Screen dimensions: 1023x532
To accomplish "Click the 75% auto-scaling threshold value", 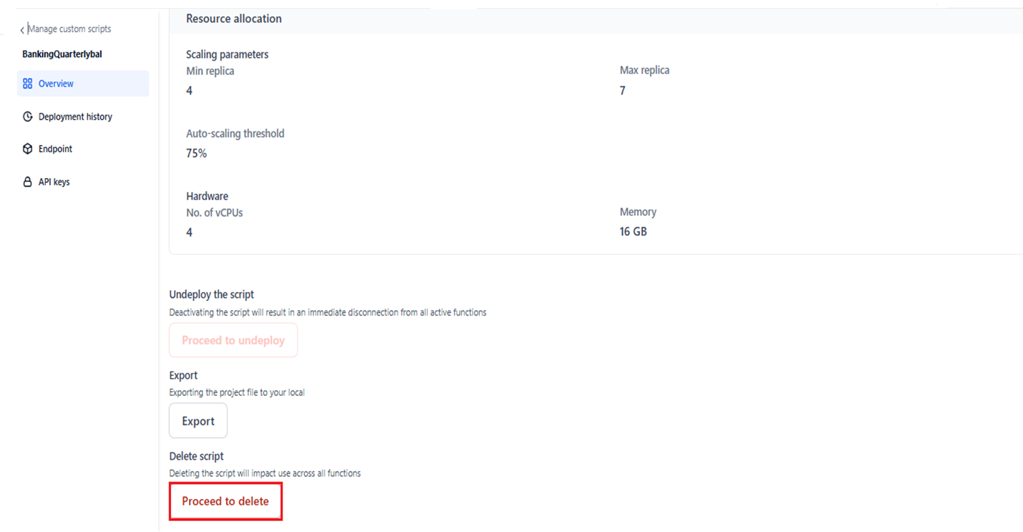I will (197, 153).
